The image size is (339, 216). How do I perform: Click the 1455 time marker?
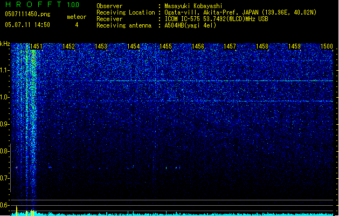tap(165, 46)
